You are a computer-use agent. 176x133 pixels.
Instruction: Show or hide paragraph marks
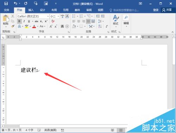pyautogui.click(x=107, y=26)
